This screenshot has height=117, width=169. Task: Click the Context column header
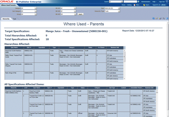(124, 88)
